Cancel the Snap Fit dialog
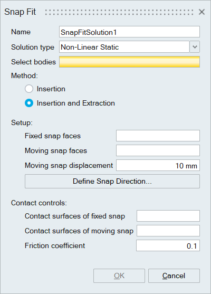Screen dimensions: 211x294 (x=174, y=276)
